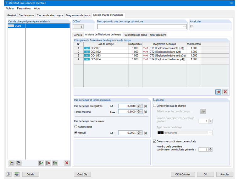The width and height of the screenshot is (239, 179).
Task: Click the first generated load case number spinner
Action: pos(210,121)
